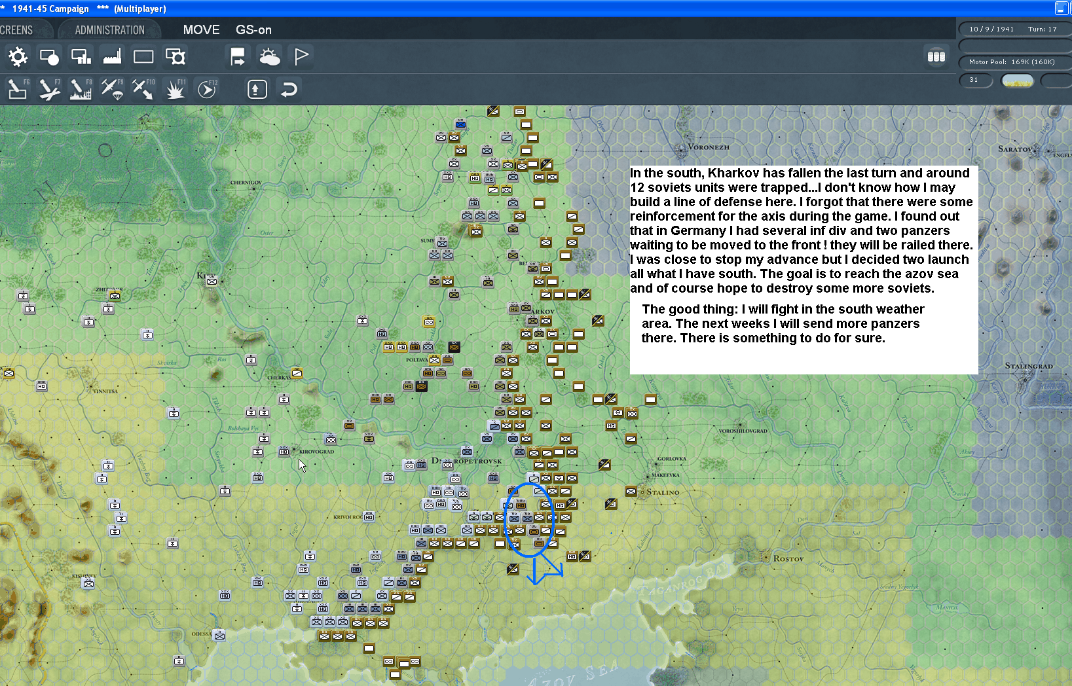Viewport: 1072px width, 686px height.
Task: Switch to the Screens tab
Action: click(17, 30)
